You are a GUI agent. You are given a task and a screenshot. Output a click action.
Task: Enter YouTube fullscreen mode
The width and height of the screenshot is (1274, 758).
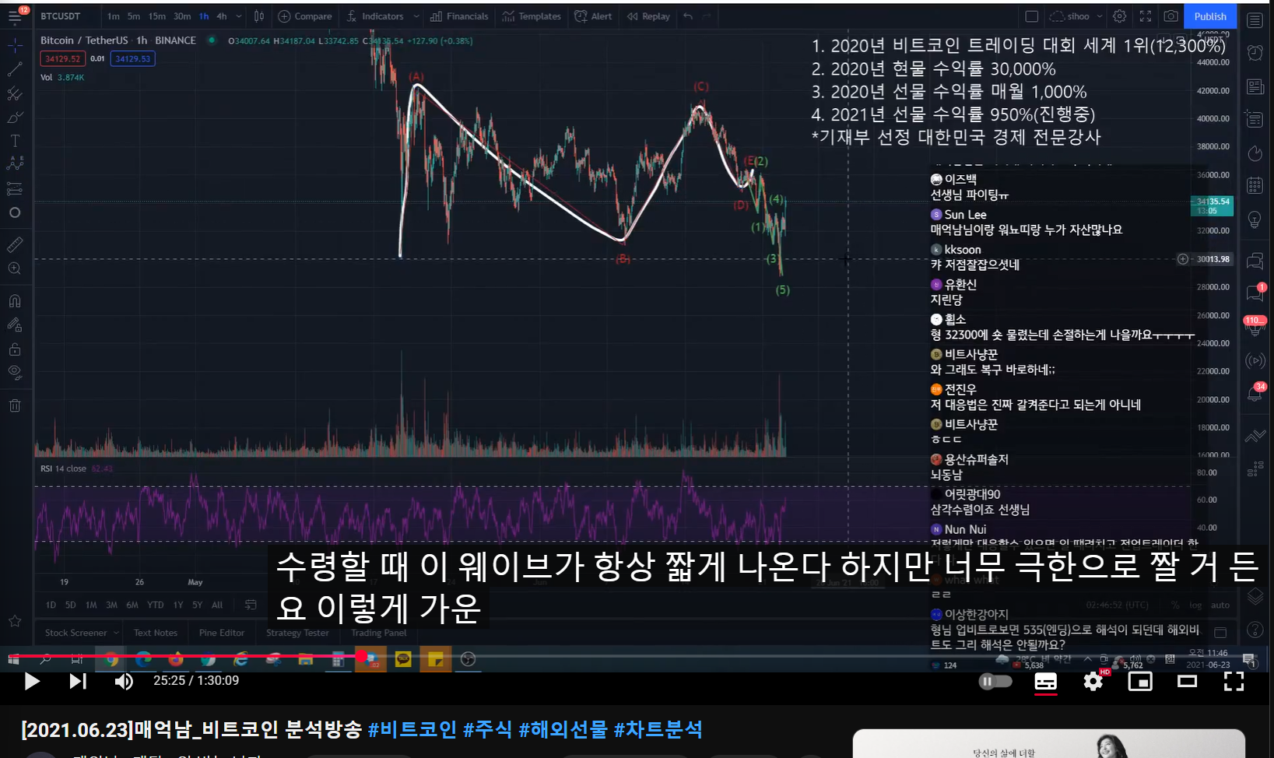click(x=1234, y=682)
